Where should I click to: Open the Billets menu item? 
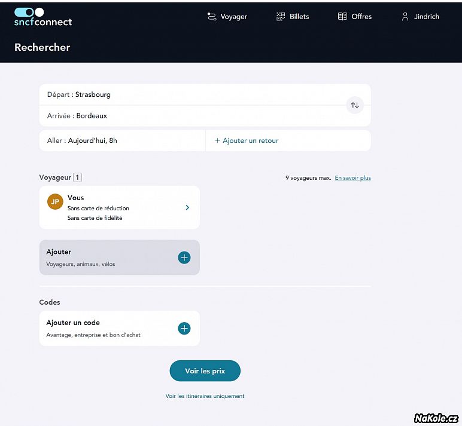click(x=299, y=17)
